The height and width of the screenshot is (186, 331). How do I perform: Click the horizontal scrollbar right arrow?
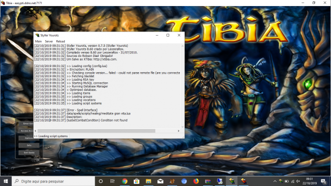(179, 131)
